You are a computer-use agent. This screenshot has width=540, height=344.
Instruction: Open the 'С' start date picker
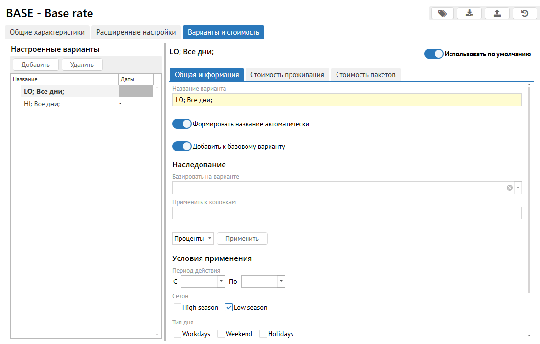coord(221,281)
